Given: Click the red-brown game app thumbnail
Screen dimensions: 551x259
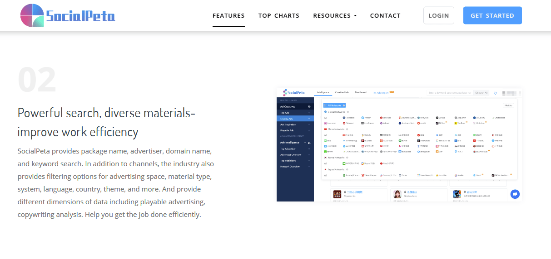Looking at the screenshot, I should coord(337,194).
